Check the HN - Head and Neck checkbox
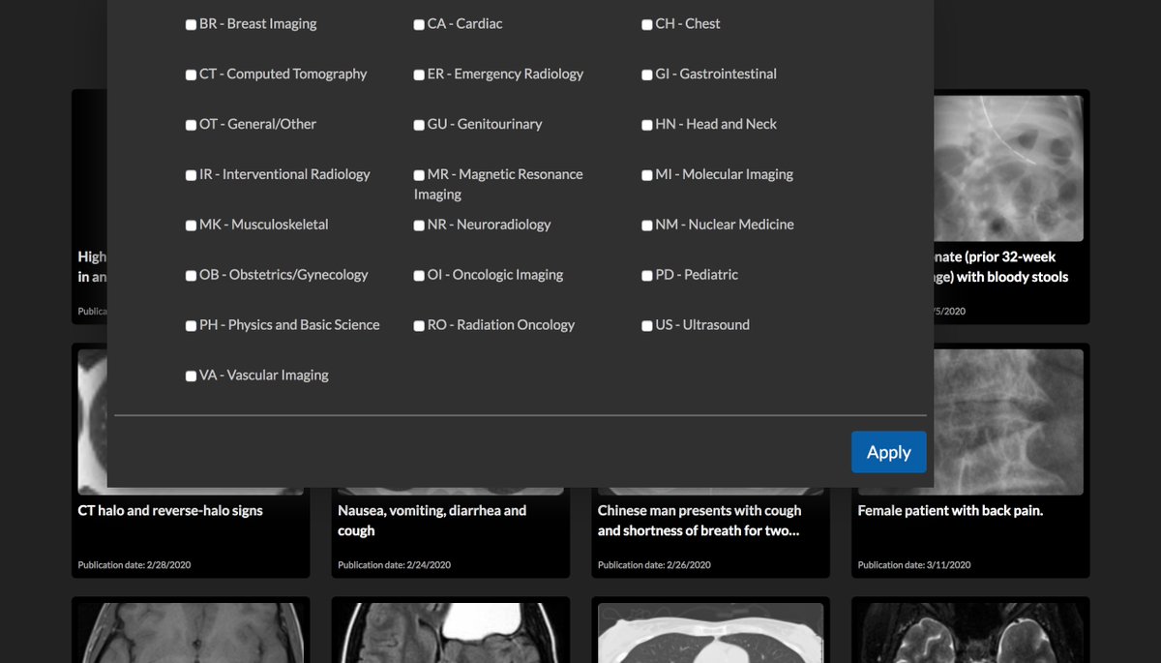 click(x=647, y=125)
